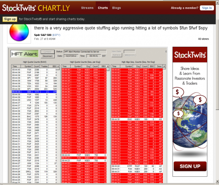Click scroll-up arrow of RAW quote table
The height and width of the screenshot is (185, 219).
click(x=58, y=66)
